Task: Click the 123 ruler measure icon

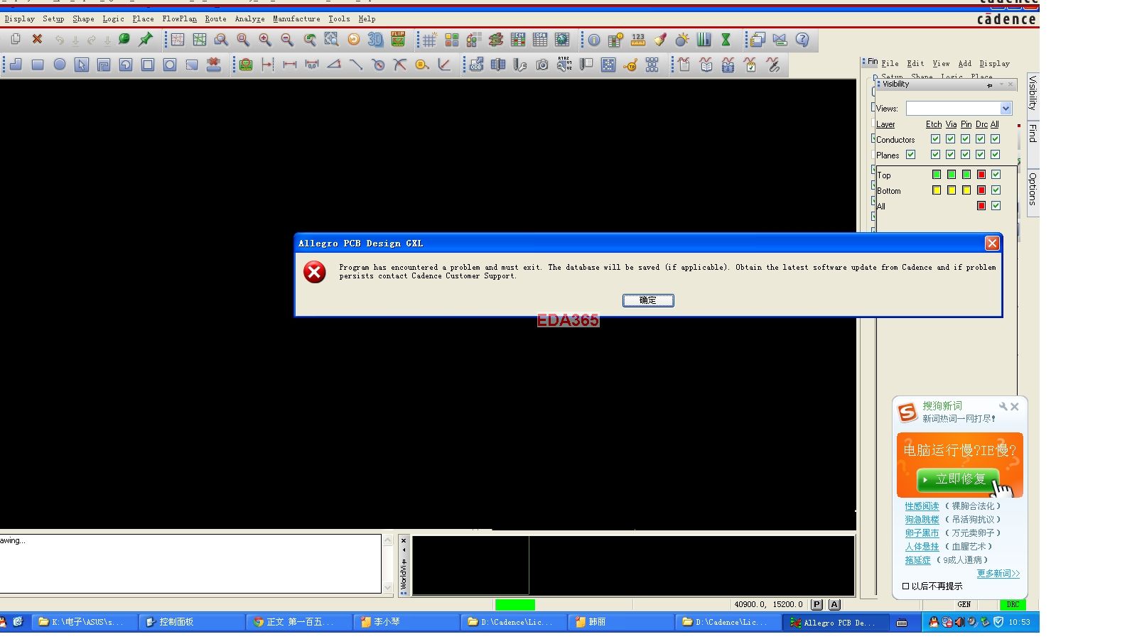Action: (x=638, y=40)
